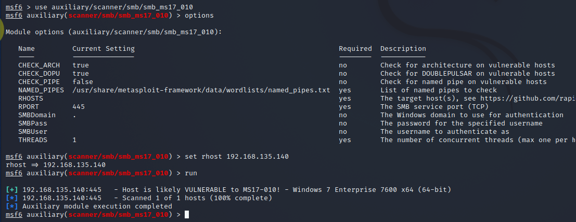Click the RPORT value 445
This screenshot has height=222, width=576.
pyautogui.click(x=79, y=107)
